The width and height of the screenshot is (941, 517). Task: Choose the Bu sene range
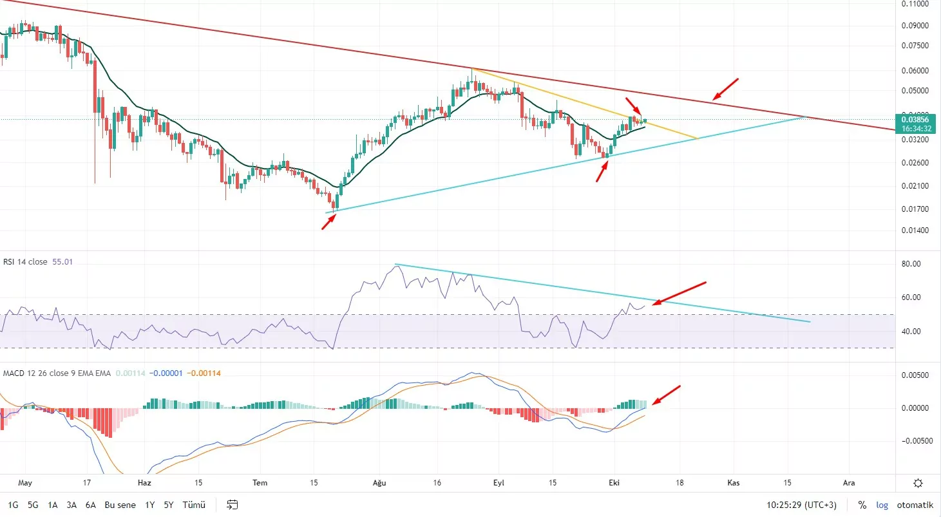pyautogui.click(x=120, y=505)
